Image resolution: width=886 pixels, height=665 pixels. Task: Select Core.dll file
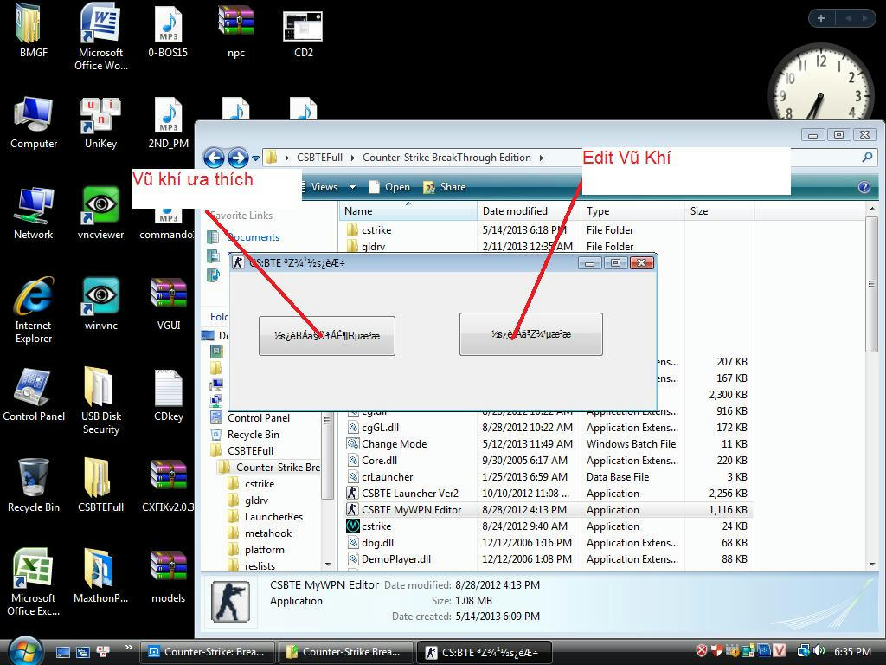coord(379,461)
